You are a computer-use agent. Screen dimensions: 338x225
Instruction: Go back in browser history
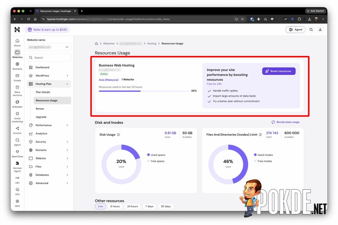pos(15,19)
